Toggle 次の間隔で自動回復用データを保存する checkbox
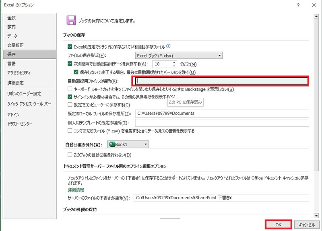Viewport: 322px width, 231px height. (x=70, y=64)
